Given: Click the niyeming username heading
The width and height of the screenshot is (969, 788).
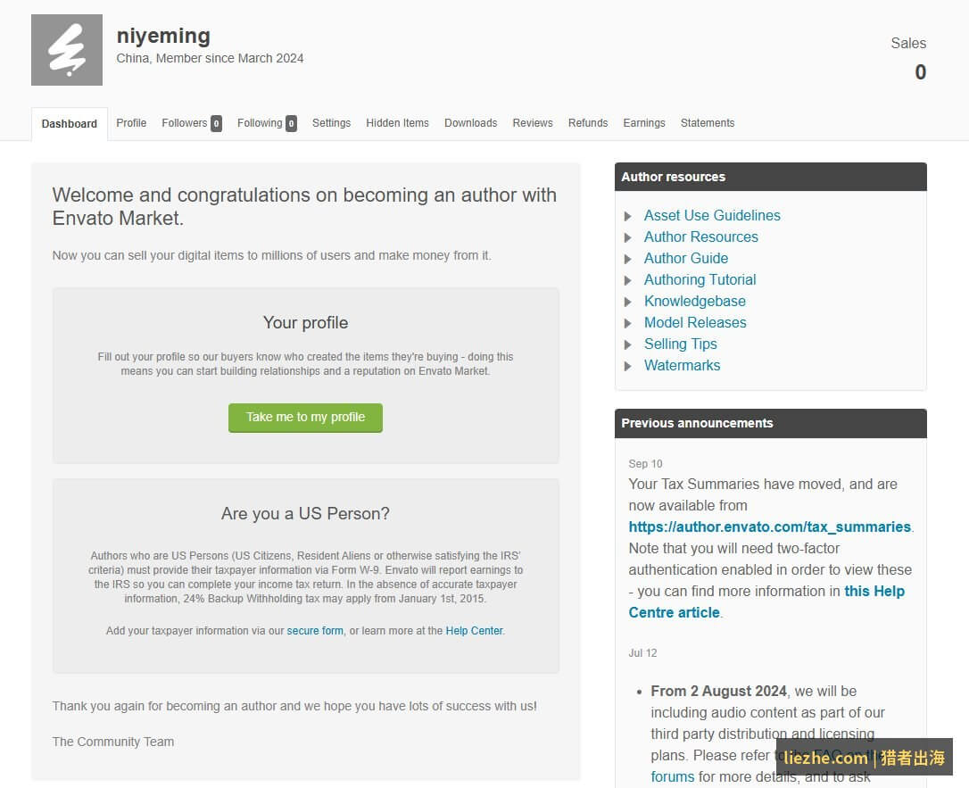Looking at the screenshot, I should tap(164, 36).
